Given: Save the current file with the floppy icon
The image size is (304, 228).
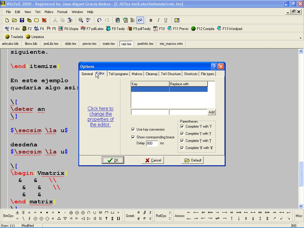Looking at the screenshot, I should 22,20.
